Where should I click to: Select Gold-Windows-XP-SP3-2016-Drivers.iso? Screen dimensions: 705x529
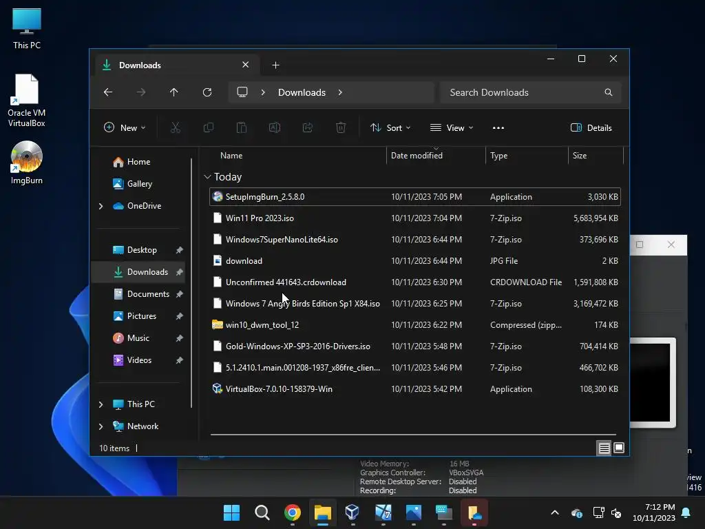pyautogui.click(x=415, y=346)
